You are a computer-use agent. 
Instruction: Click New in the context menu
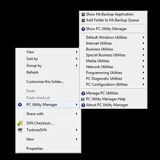click(48, 139)
